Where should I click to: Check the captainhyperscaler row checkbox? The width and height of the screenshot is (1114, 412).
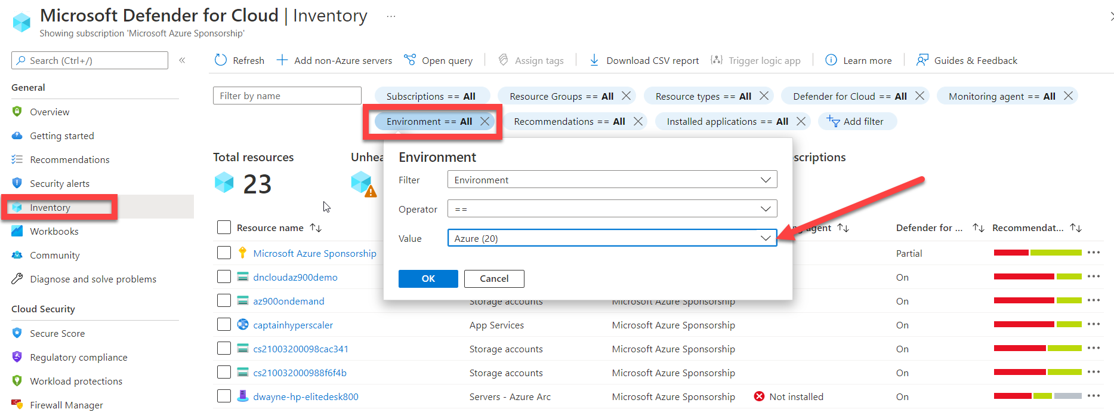tap(224, 324)
